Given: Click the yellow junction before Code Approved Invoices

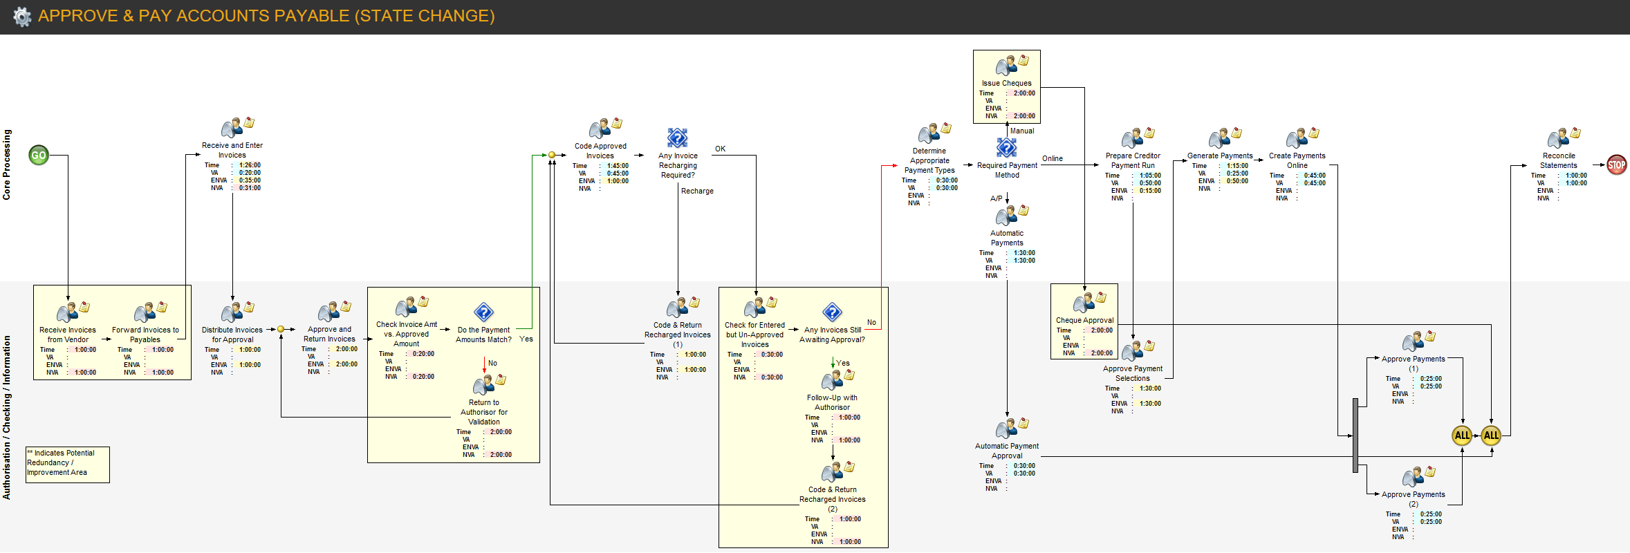Looking at the screenshot, I should [552, 156].
